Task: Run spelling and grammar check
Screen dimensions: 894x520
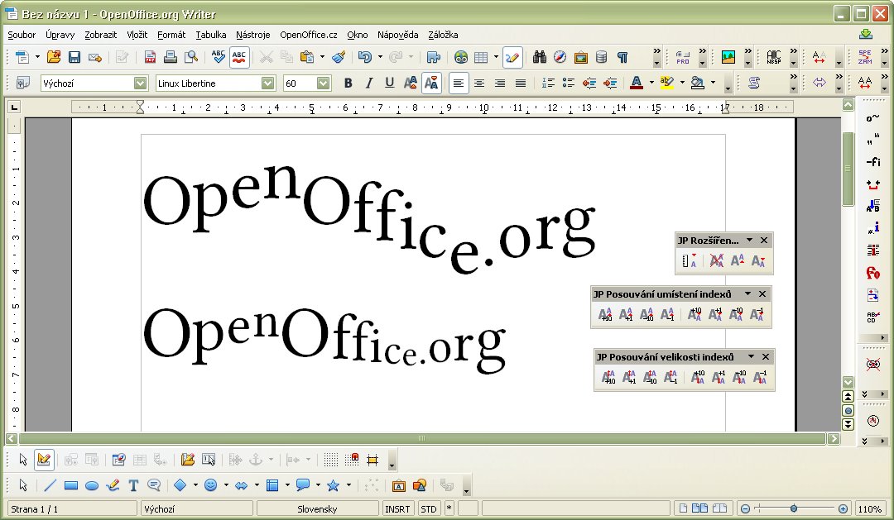Action: (218, 57)
